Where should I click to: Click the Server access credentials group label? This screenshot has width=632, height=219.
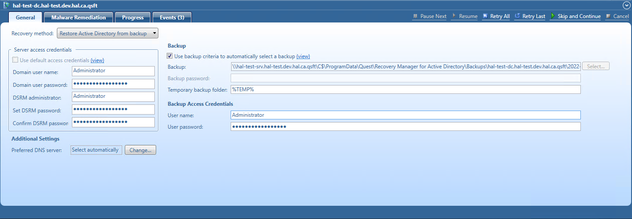pos(43,50)
